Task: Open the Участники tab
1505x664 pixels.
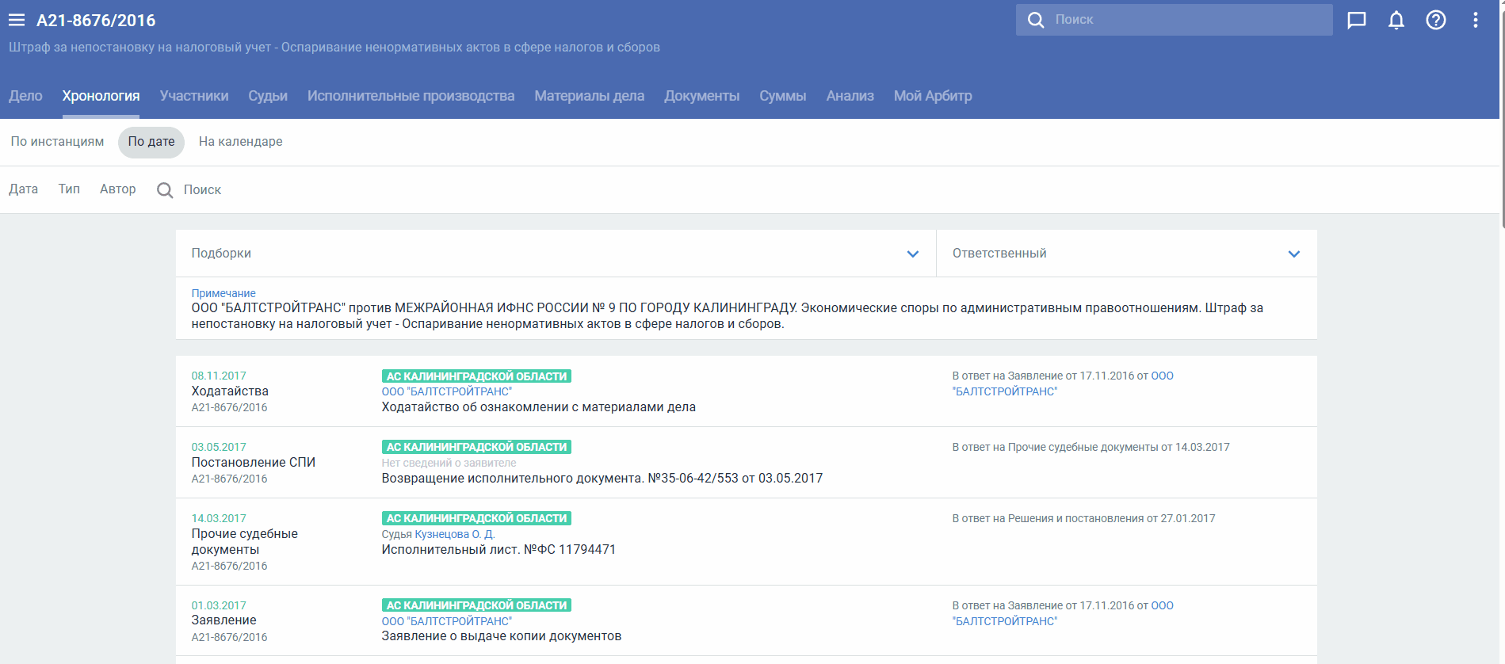Action: (194, 96)
